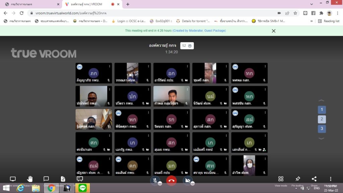Toggle the camera on/off button
The width and height of the screenshot is (343, 193).
point(188,181)
